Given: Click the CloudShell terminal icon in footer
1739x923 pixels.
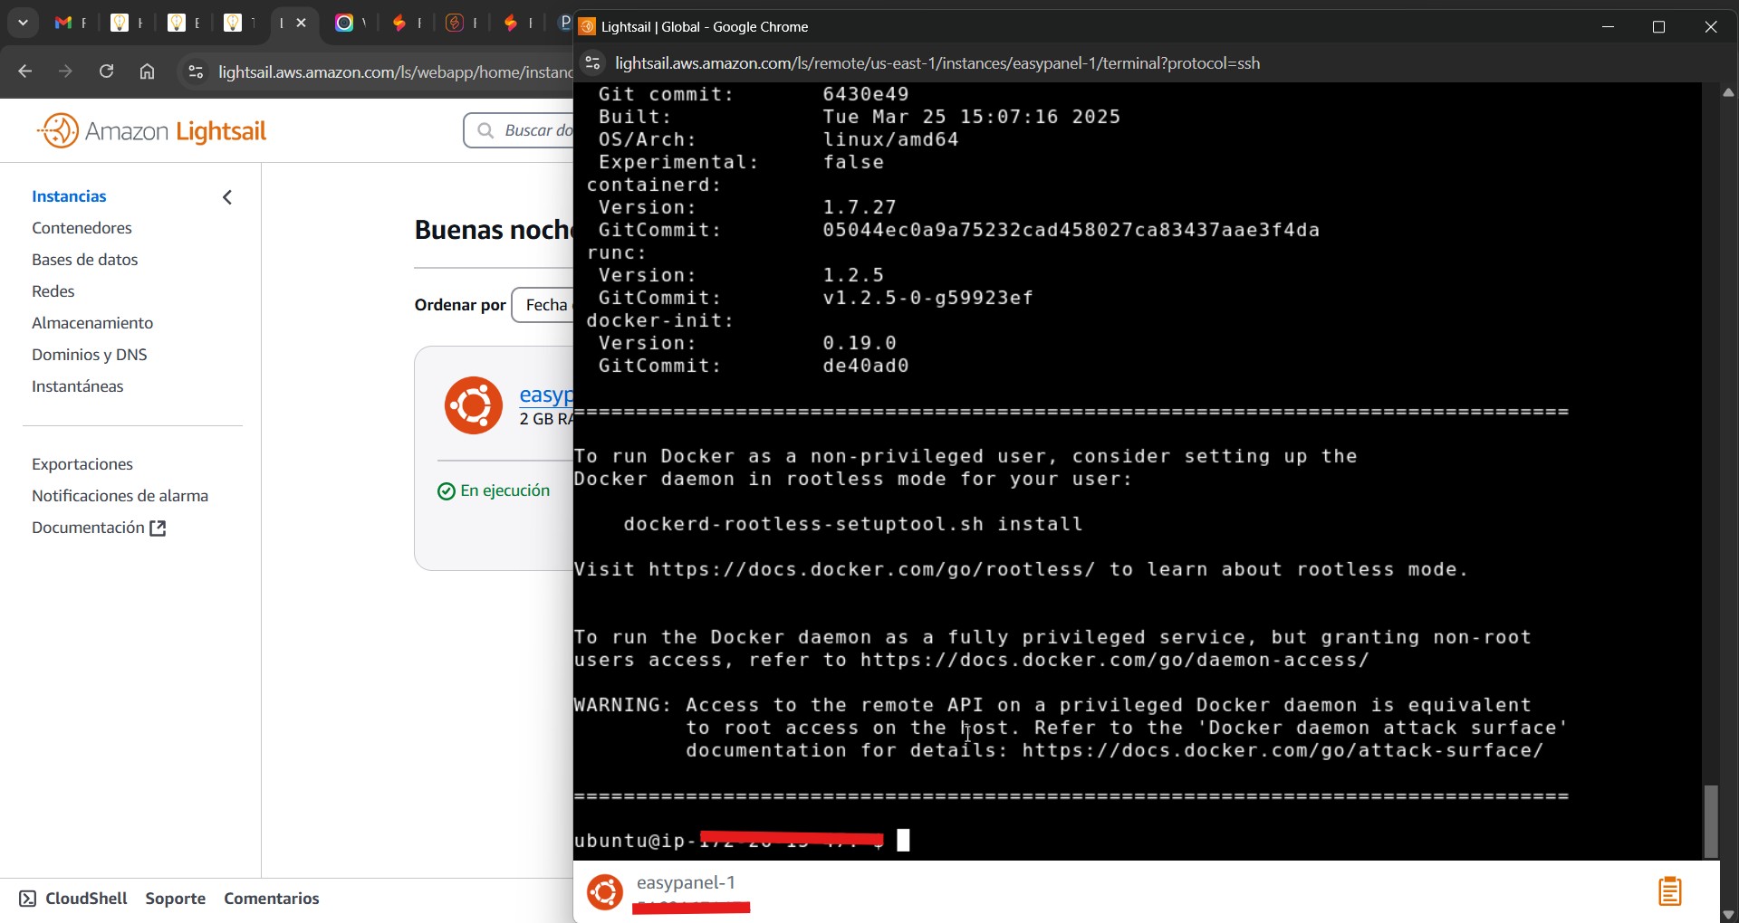Looking at the screenshot, I should (x=28, y=899).
